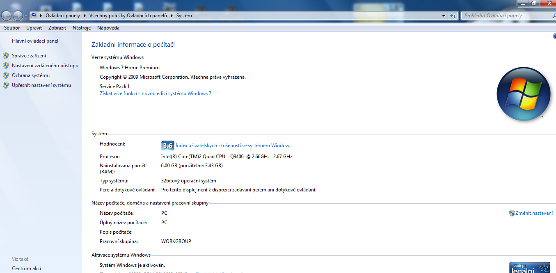The height and width of the screenshot is (273, 556).
Task: Click the Forward navigation arrow button
Action: click(x=18, y=16)
